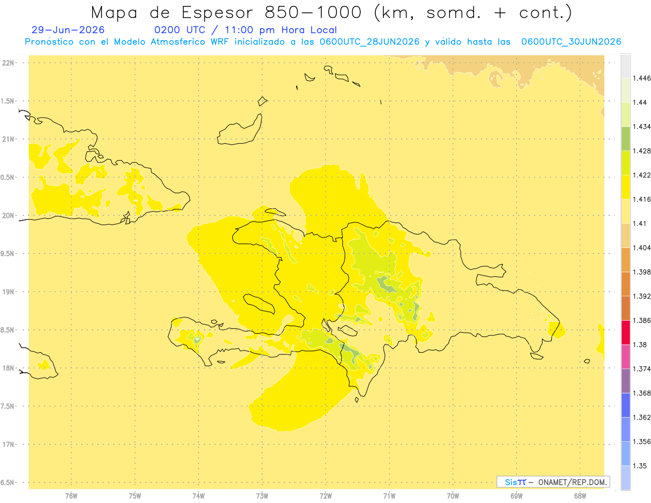
Task: Pick the tan swatch between 1.404 and 1.41
Action: 626,235
